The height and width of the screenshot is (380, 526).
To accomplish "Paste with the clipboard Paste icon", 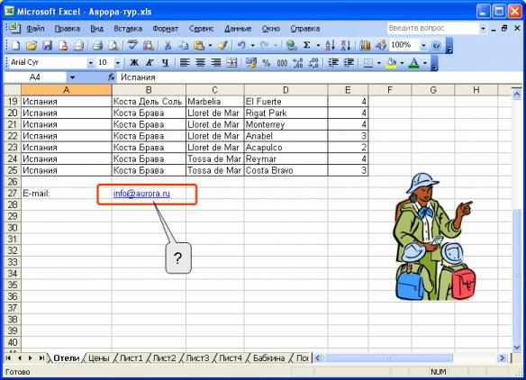I will (199, 45).
